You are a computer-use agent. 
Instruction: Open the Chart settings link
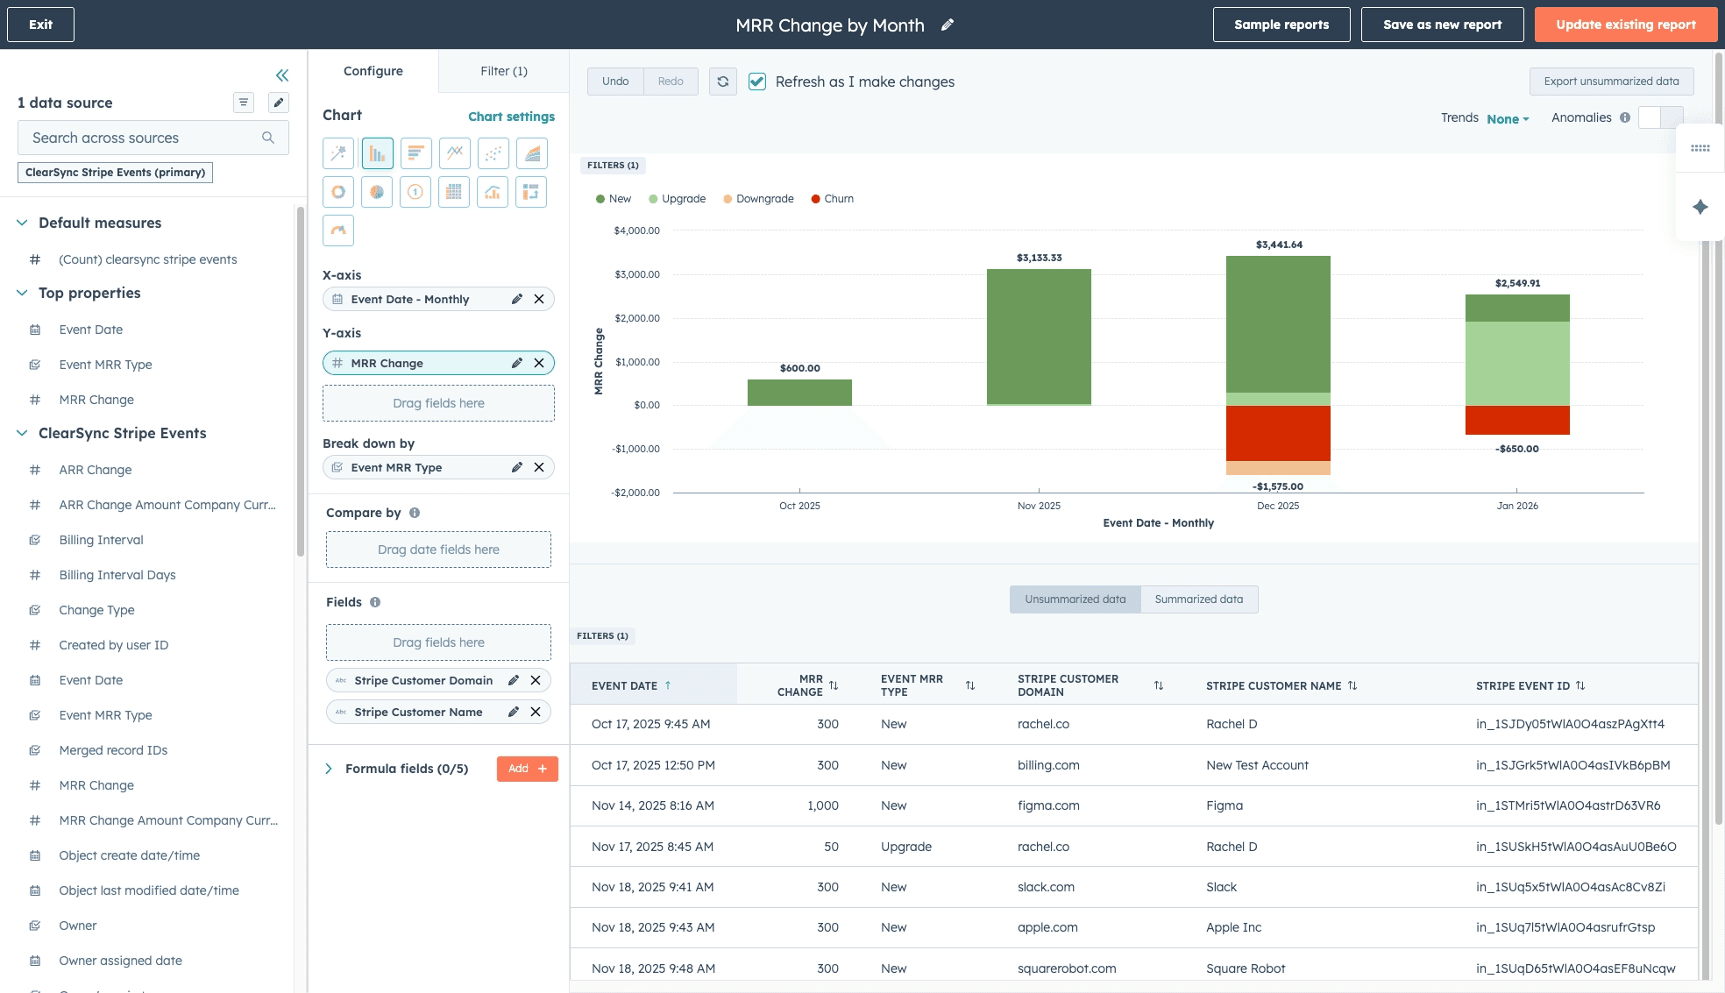click(511, 117)
